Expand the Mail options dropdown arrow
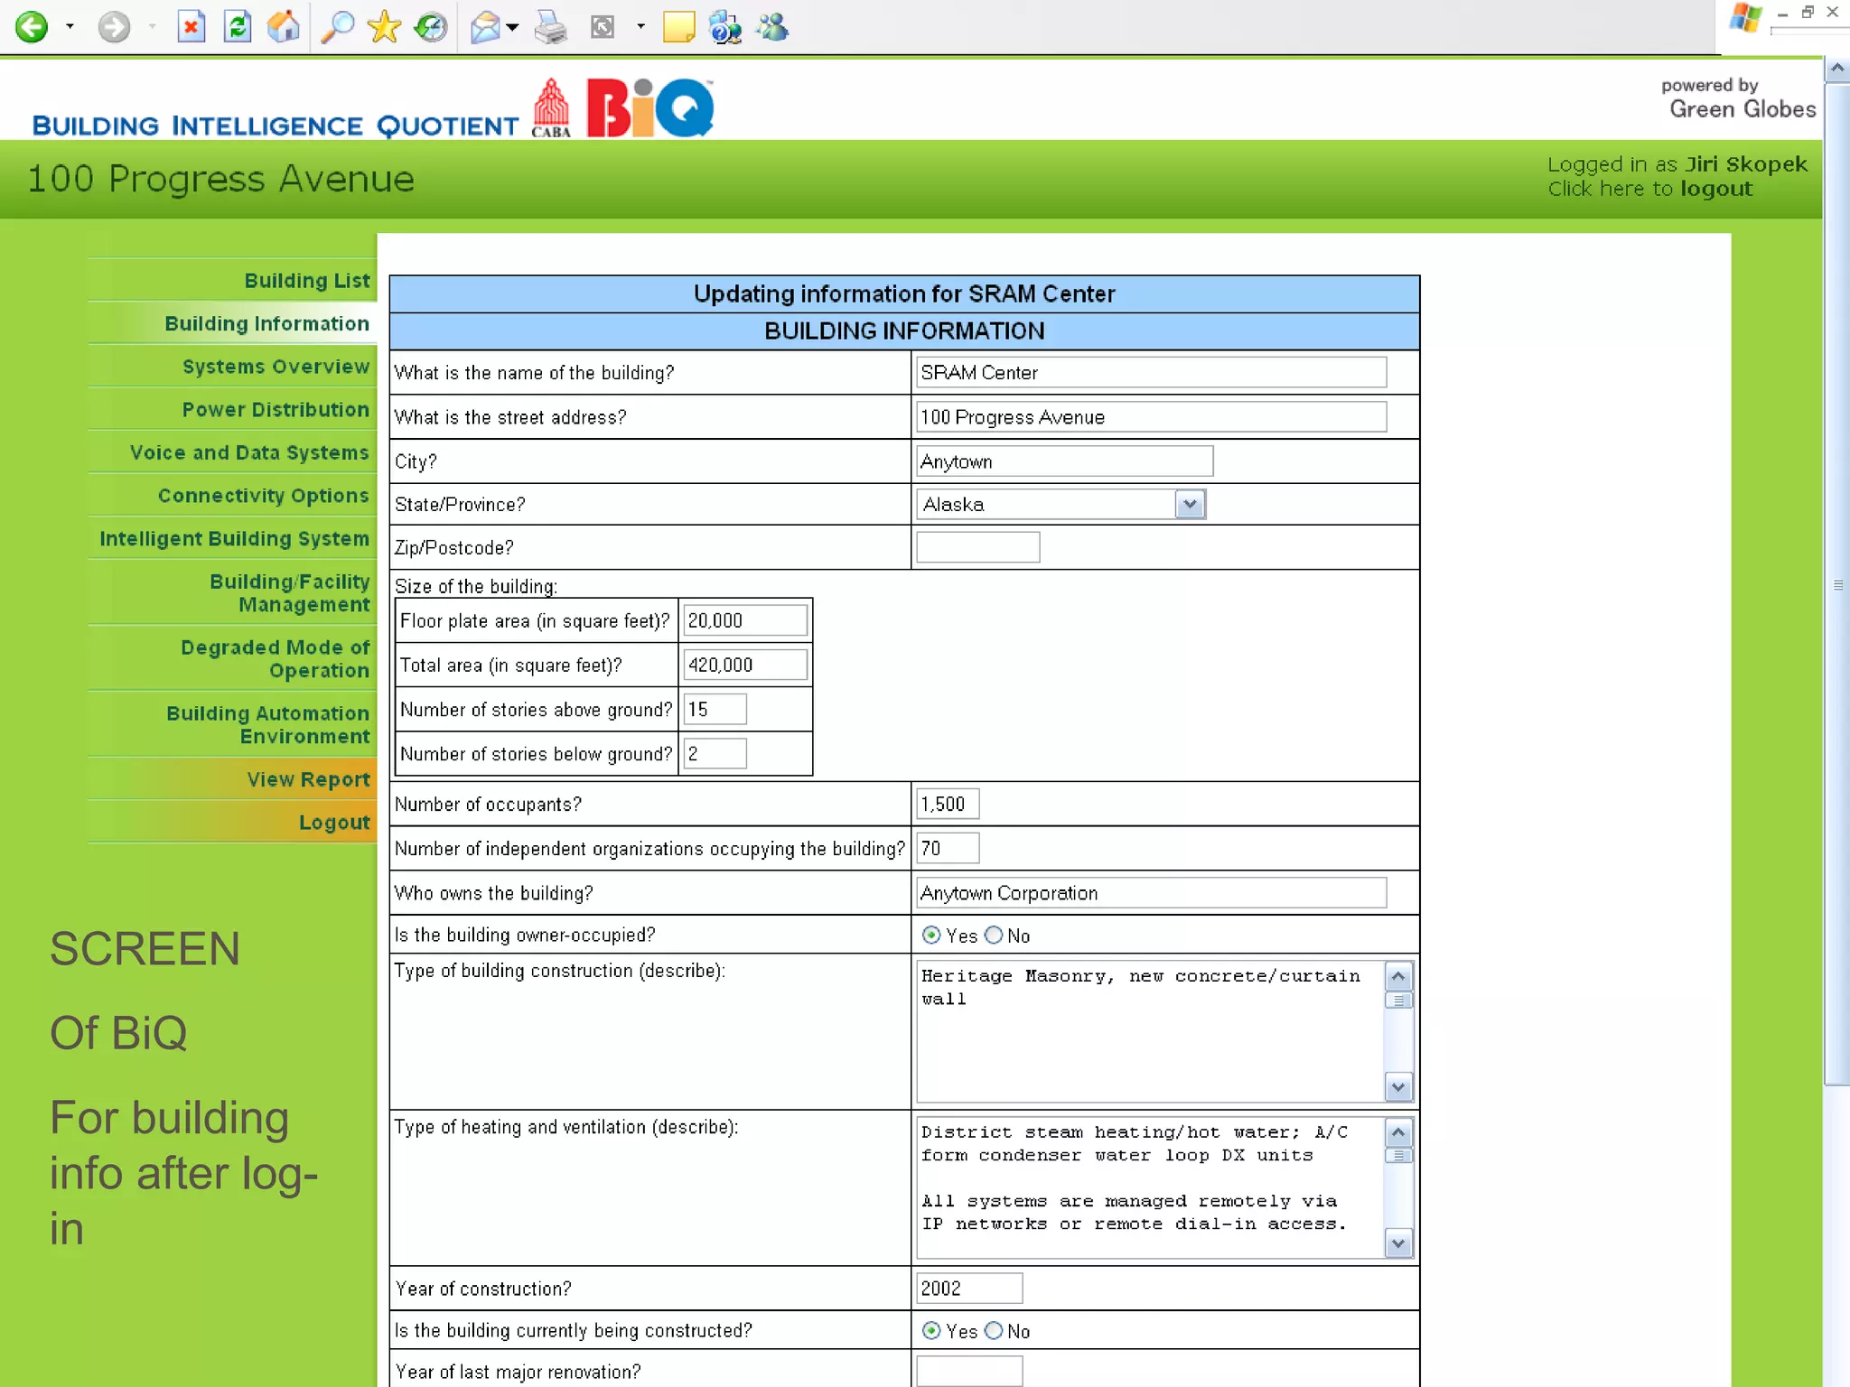Viewport: 1850px width, 1387px height. (x=513, y=27)
